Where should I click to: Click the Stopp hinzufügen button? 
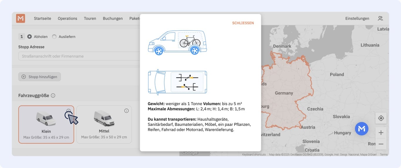(40, 77)
